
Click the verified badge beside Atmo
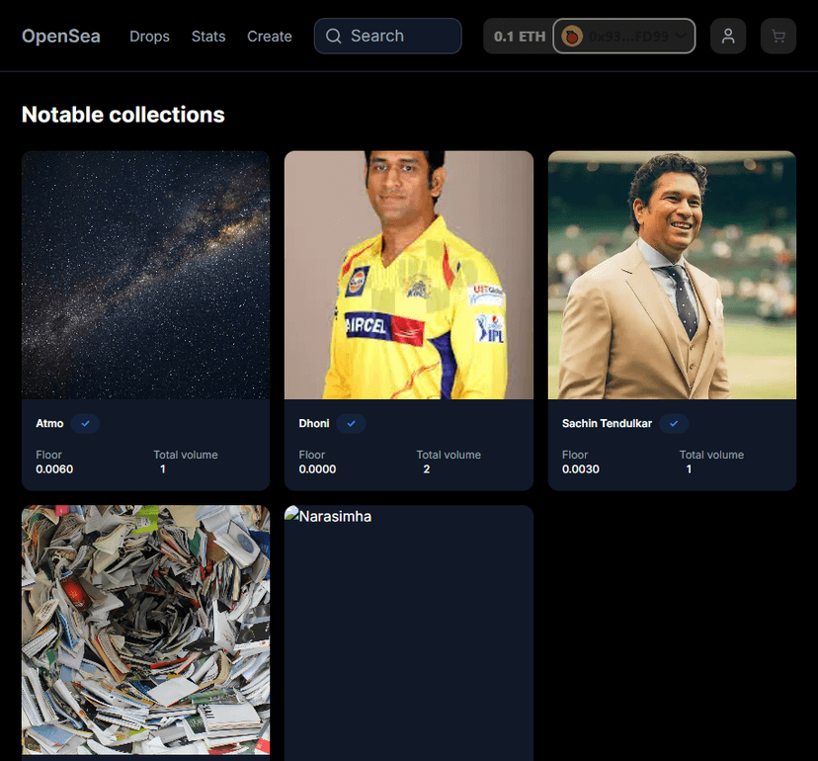[x=86, y=423]
